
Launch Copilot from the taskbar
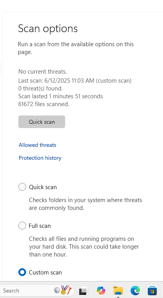101,291
